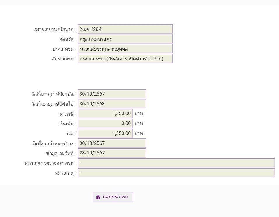Click the หมายเลขทะเบียนรถ label text

point(54,29)
